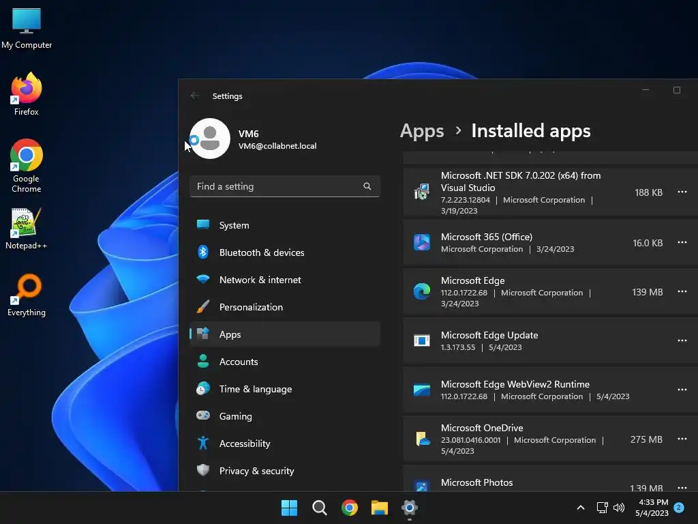Click the Installed apps heading
698x524 pixels.
tap(530, 131)
